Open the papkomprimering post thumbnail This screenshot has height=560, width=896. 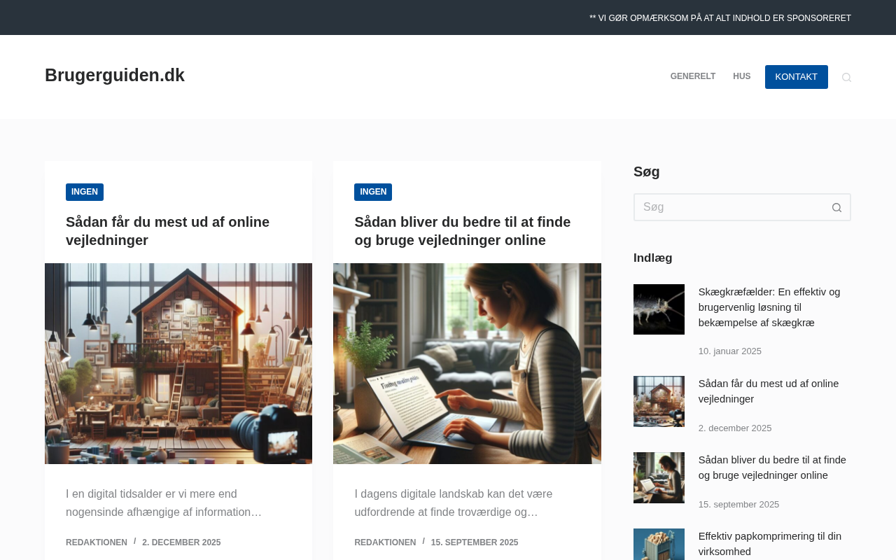point(659,545)
